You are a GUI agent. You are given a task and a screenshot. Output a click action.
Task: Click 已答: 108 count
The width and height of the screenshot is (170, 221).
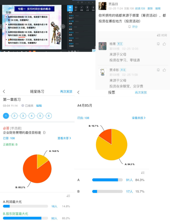click(x=9, y=138)
